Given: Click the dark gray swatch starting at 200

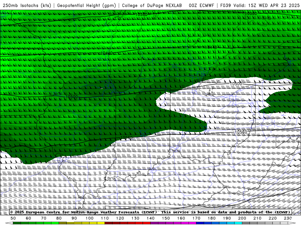Looking at the screenshot, I should click(x=246, y=223).
